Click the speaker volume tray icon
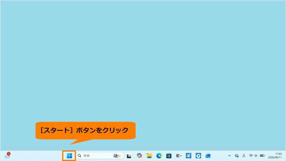The height and width of the screenshot is (161, 286). (256, 156)
